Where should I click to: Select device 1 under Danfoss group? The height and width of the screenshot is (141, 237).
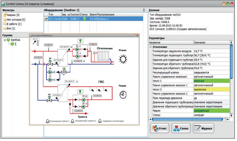click(x=14, y=44)
